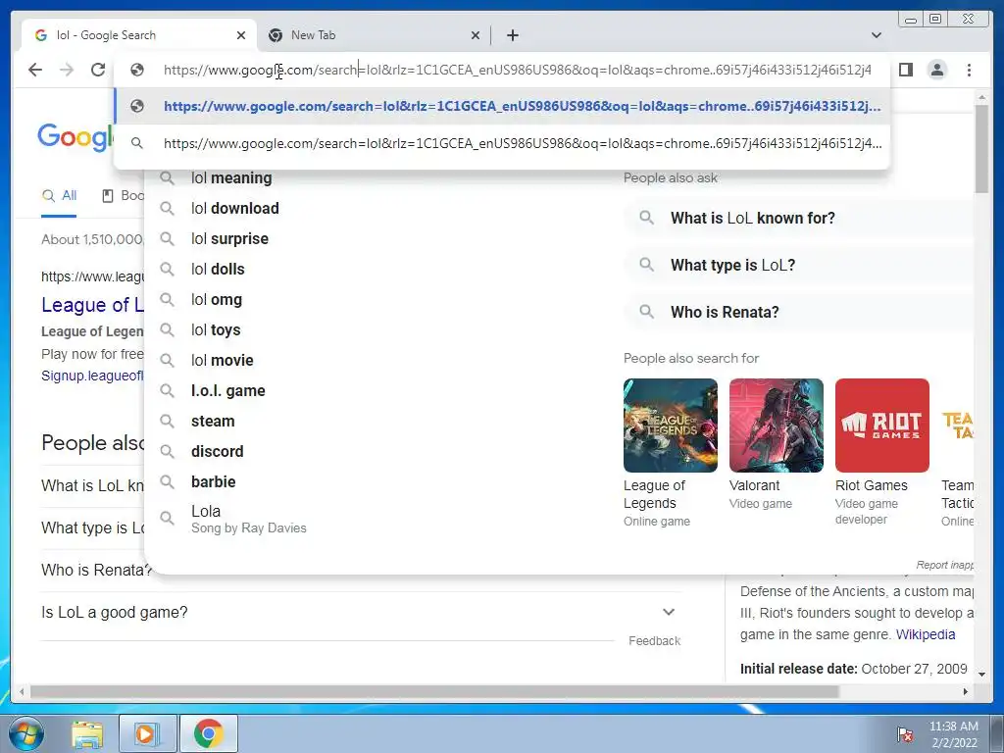Click the Google logo
Screen dimensions: 1004x753
coord(75,137)
